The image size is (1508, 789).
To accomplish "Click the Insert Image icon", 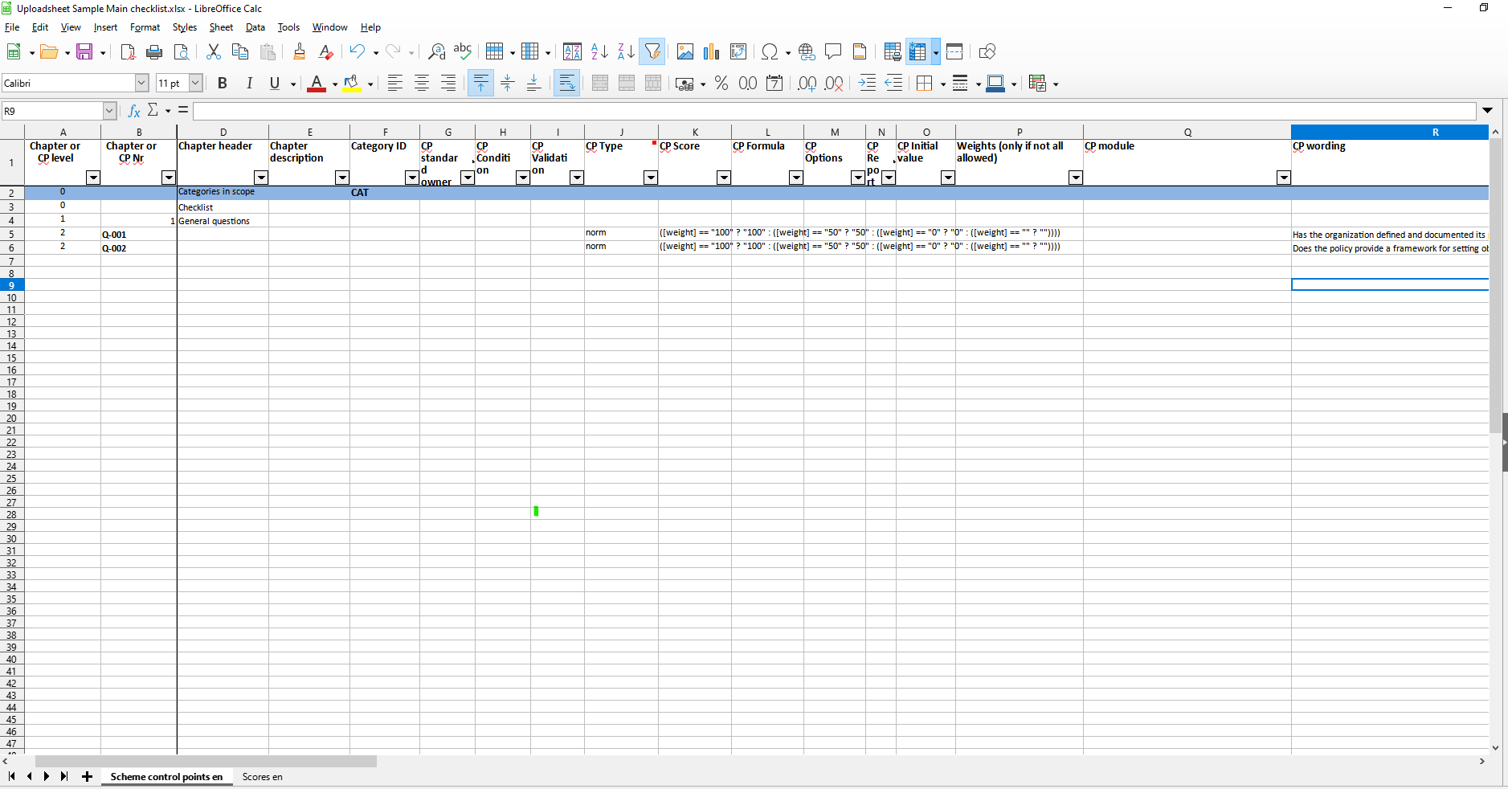I will click(685, 52).
